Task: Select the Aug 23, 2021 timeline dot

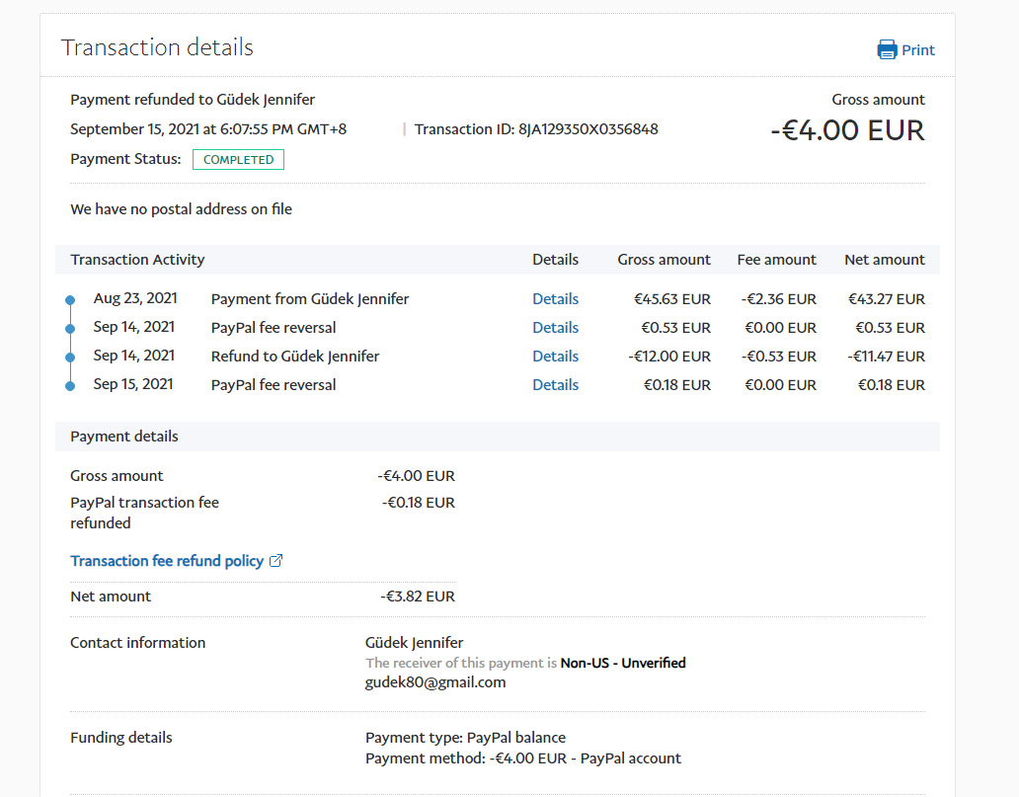Action: point(69,300)
